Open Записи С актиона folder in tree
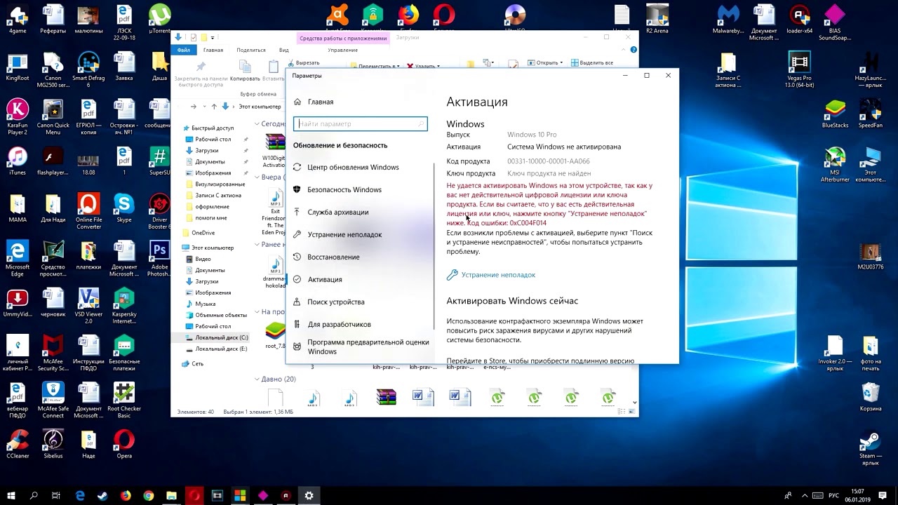Viewport: 898px width, 505px height. point(213,195)
